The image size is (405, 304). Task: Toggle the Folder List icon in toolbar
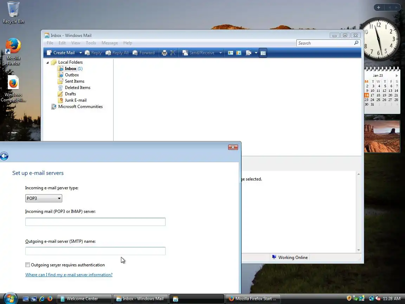[263, 53]
